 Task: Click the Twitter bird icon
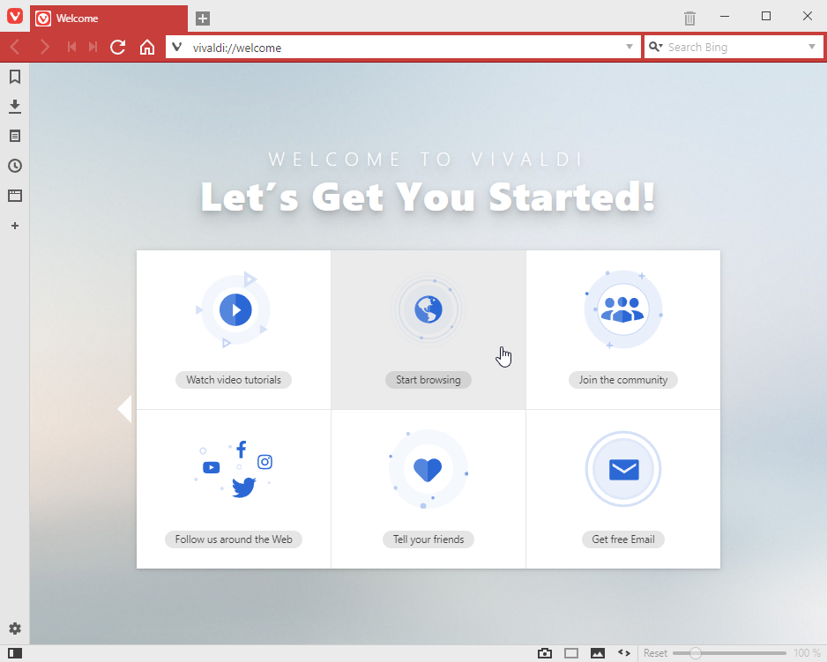(243, 487)
